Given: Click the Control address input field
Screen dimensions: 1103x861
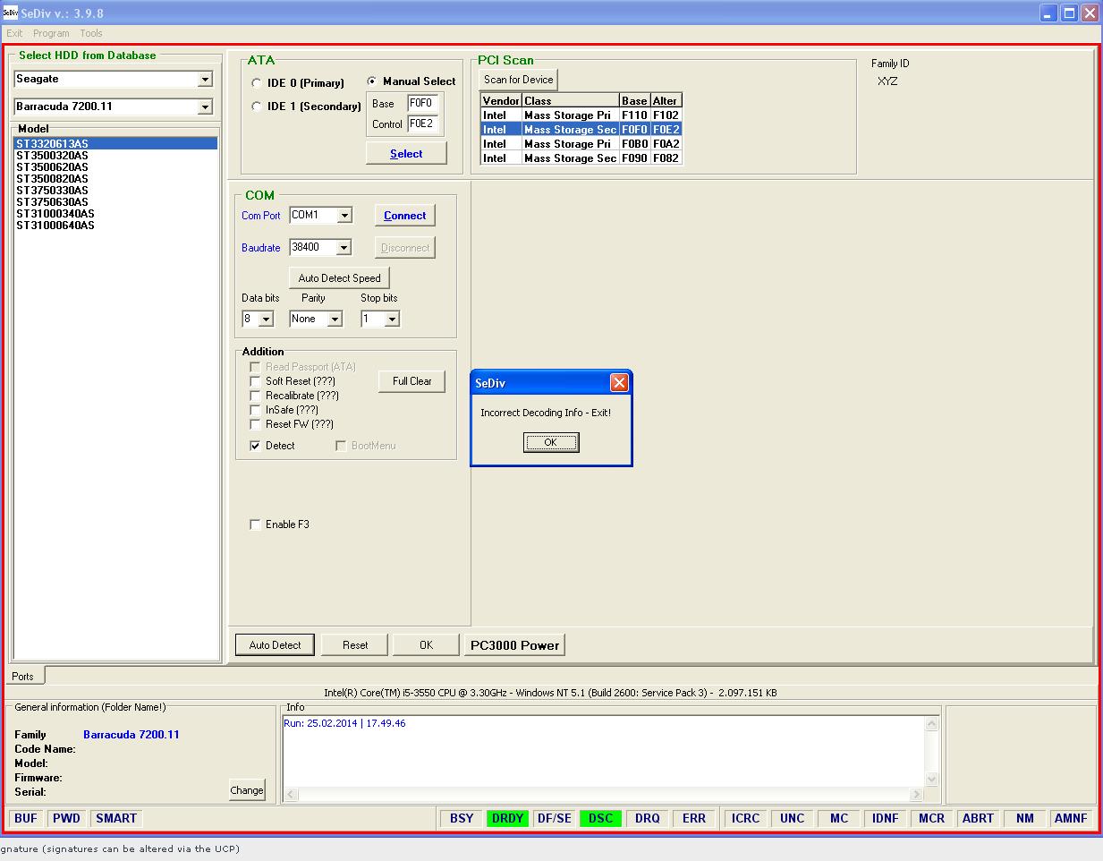Looking at the screenshot, I should coord(422,124).
